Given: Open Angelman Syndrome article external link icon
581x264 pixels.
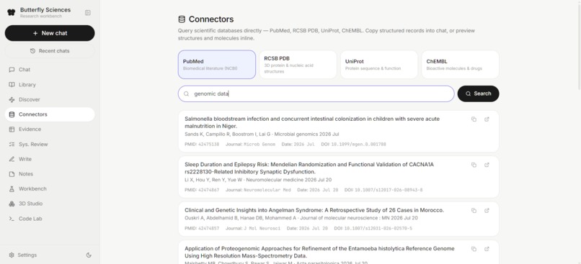Looking at the screenshot, I should point(487,210).
